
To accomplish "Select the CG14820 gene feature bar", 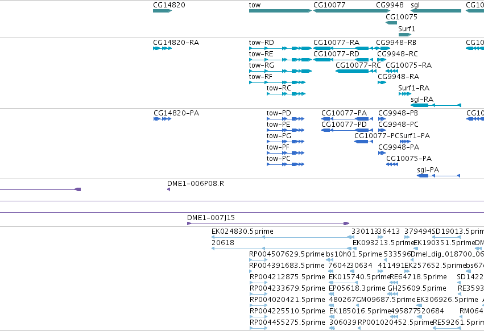I will click(162, 11).
